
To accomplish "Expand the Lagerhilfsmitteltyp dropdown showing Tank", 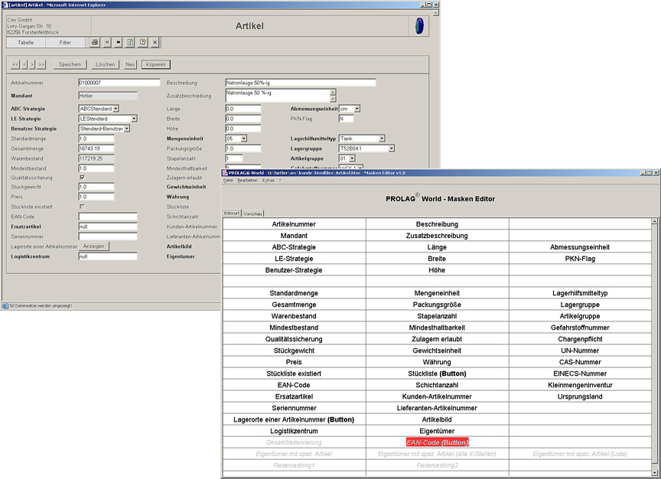I will tap(381, 138).
